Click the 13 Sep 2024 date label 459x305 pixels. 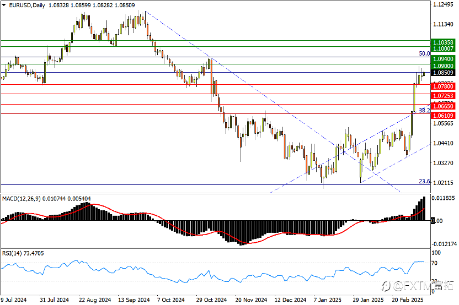coord(134,300)
